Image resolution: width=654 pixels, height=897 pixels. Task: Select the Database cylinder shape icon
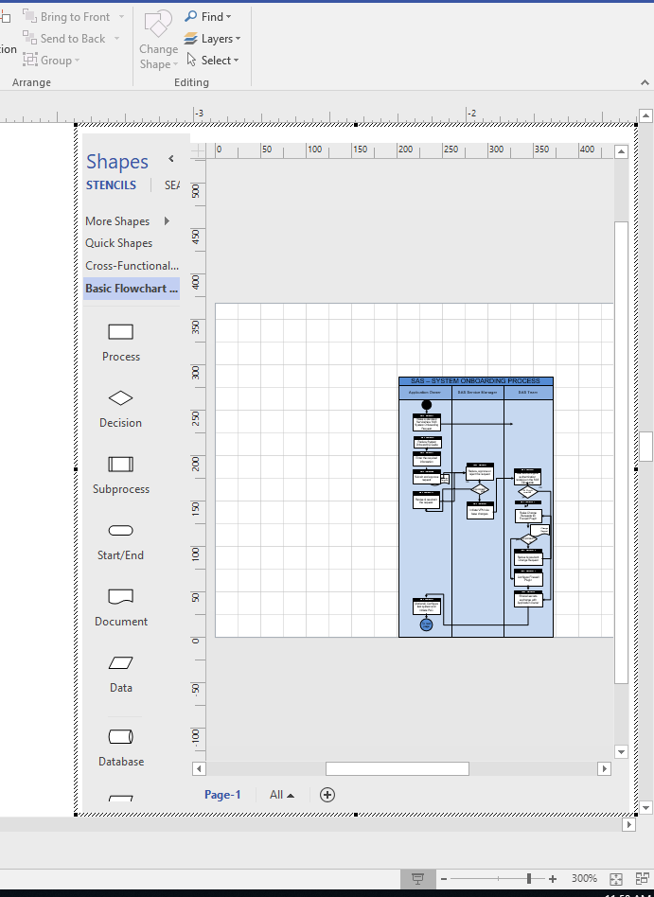click(121, 736)
